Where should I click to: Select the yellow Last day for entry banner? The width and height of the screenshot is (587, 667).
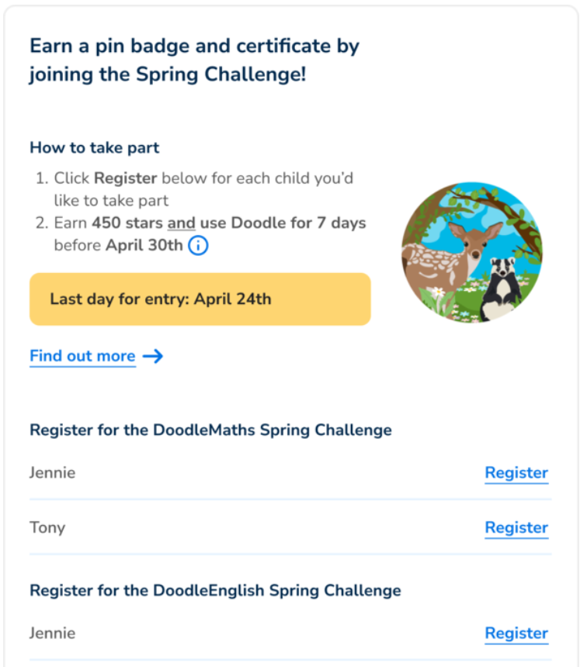coord(200,299)
